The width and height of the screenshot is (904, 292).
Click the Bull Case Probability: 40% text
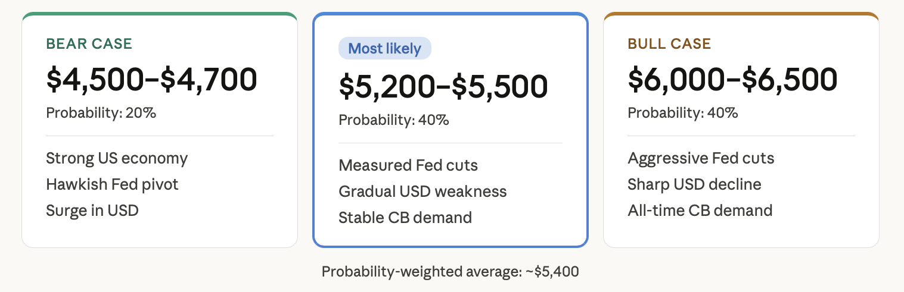click(x=683, y=112)
